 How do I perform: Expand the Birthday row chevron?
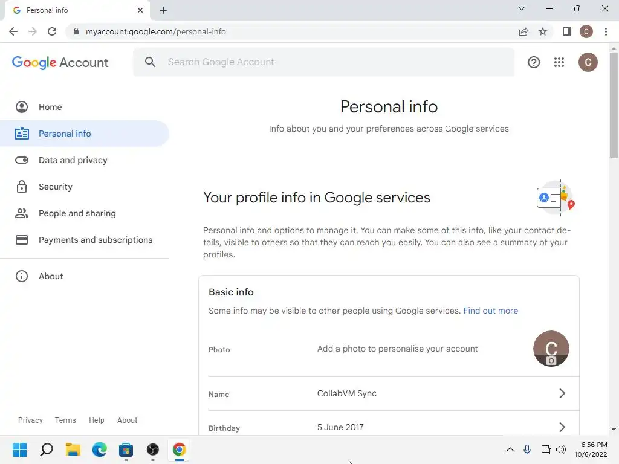point(562,427)
